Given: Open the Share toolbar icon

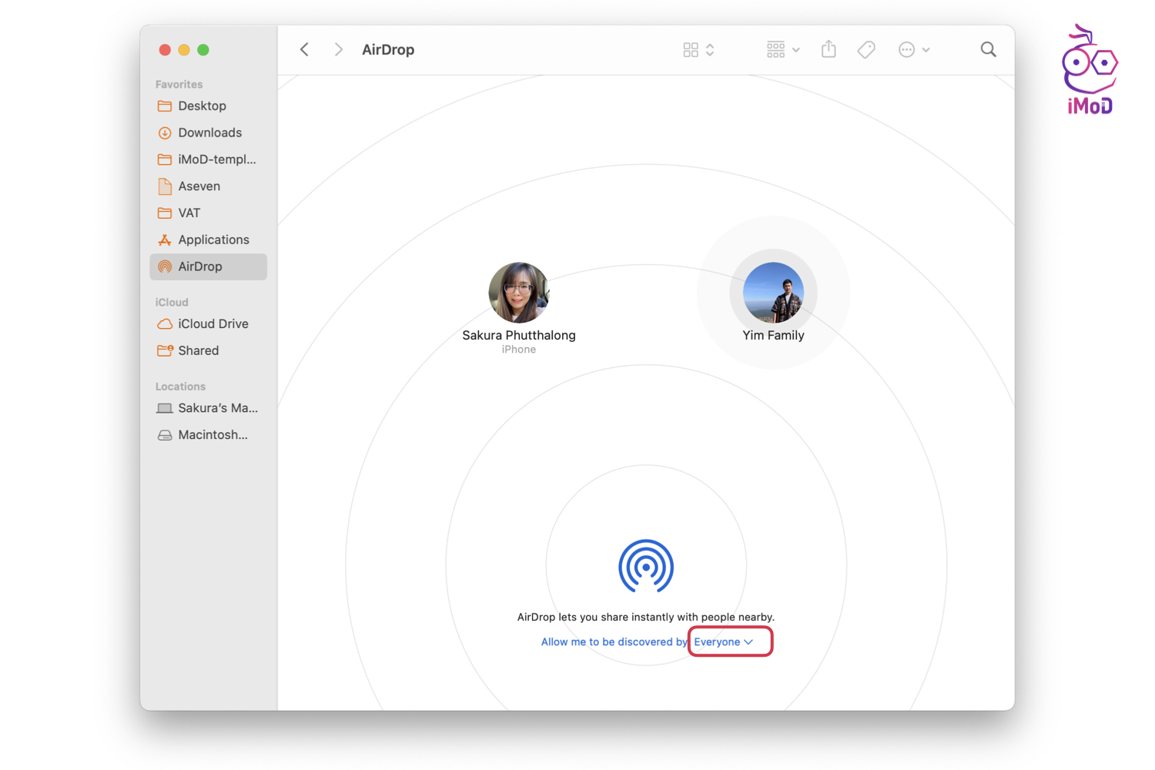Looking at the screenshot, I should [829, 50].
